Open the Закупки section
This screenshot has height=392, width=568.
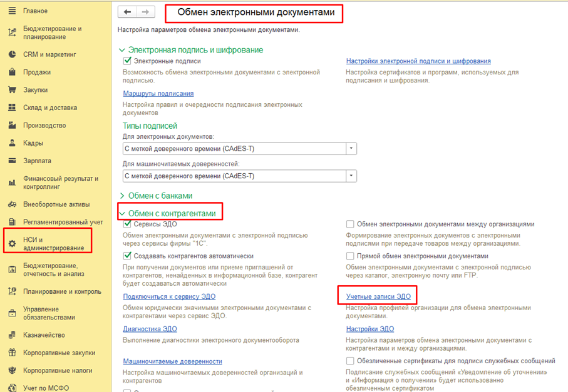click(x=35, y=89)
